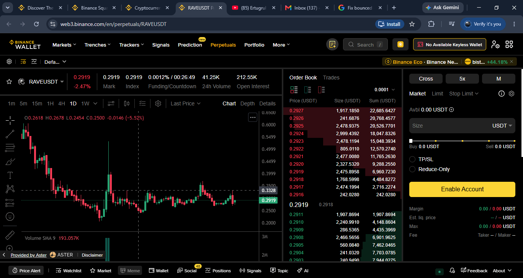Open the checklist icon in chart toolbar
This screenshot has width=523, height=278.
[x=142, y=103]
